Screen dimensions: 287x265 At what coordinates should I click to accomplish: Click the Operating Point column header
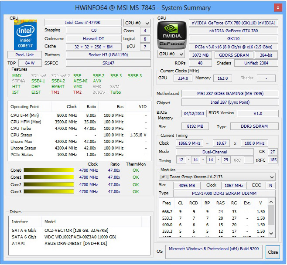tap(30, 107)
